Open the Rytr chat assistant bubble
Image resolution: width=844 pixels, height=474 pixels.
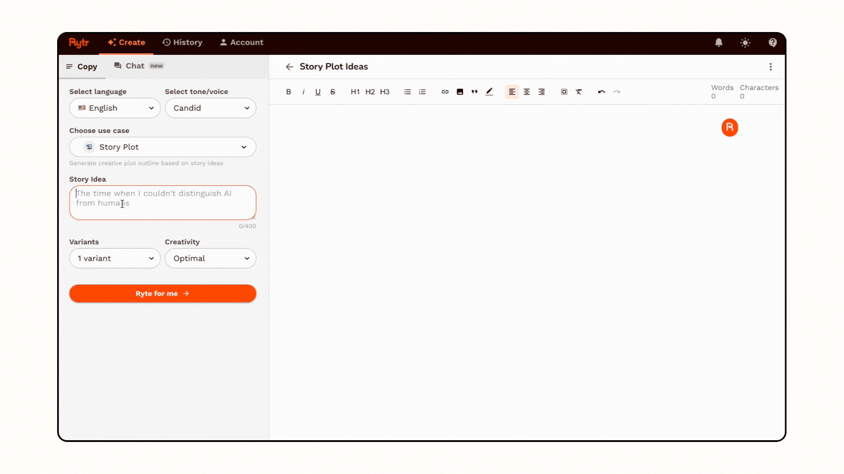(x=729, y=127)
